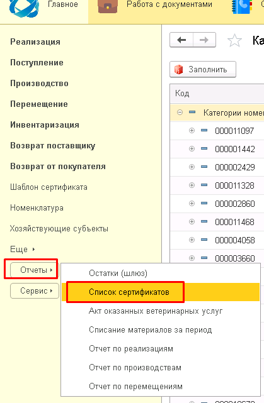This screenshot has width=264, height=403.
Task: Add page to favorites with star icon
Action: (234, 40)
